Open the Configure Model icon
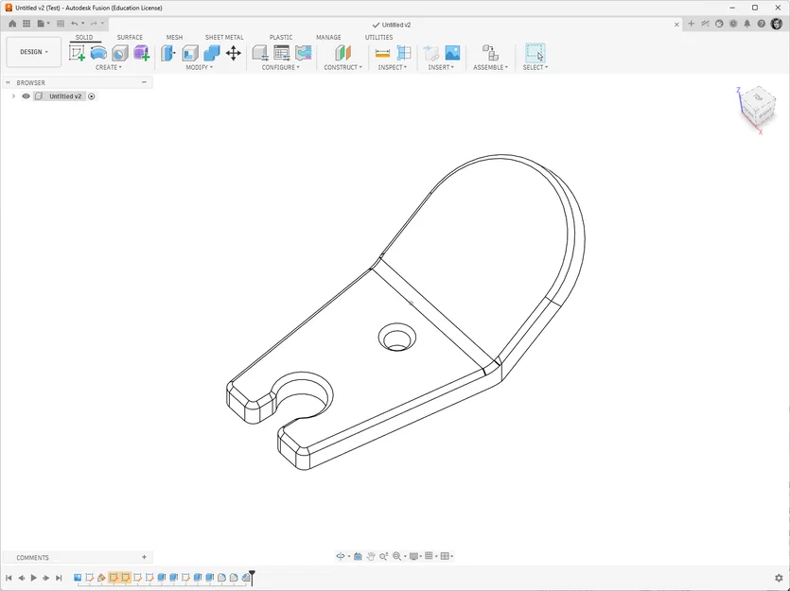 260,53
